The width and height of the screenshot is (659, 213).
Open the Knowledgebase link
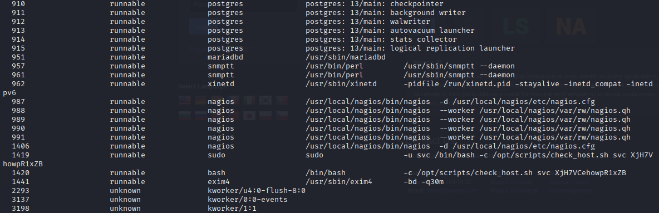pyautogui.click(x=571, y=190)
